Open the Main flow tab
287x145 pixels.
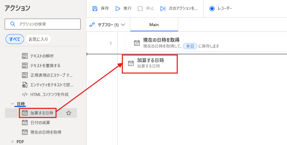point(154,25)
